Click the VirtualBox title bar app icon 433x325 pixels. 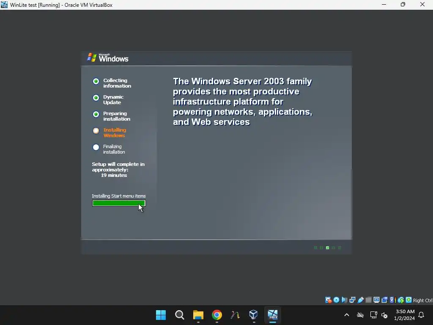tap(4, 5)
